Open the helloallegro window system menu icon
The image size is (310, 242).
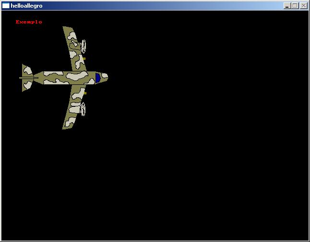pyautogui.click(x=6, y=6)
